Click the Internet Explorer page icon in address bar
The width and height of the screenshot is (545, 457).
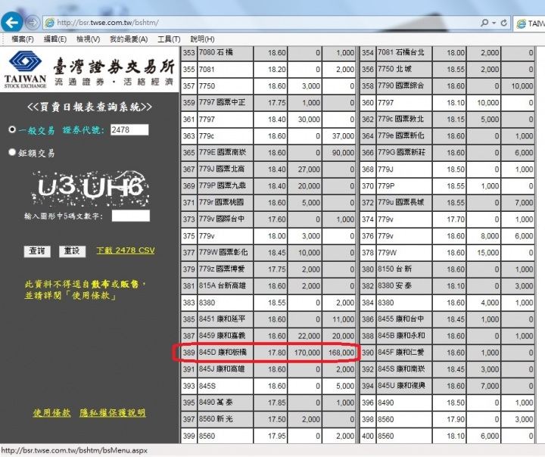point(50,23)
